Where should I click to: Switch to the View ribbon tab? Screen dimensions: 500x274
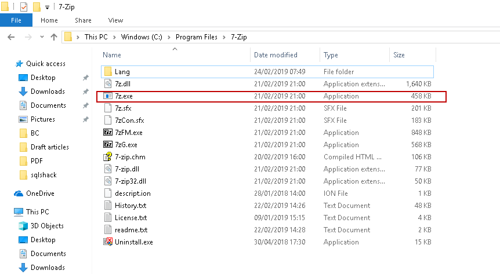click(115, 20)
